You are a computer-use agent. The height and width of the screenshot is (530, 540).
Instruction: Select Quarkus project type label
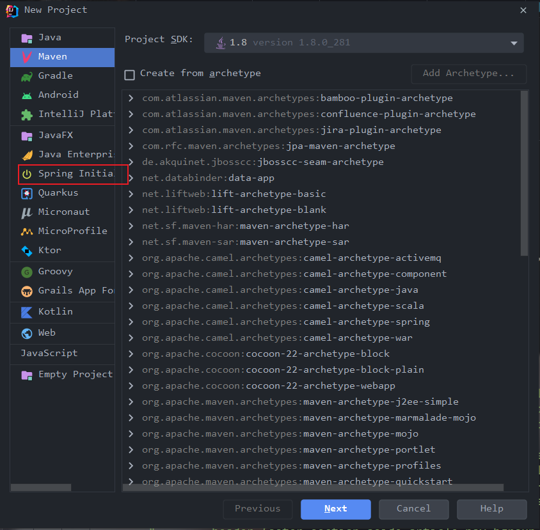click(x=58, y=192)
